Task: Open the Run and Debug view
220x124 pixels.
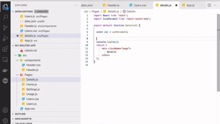Action: click(5, 38)
